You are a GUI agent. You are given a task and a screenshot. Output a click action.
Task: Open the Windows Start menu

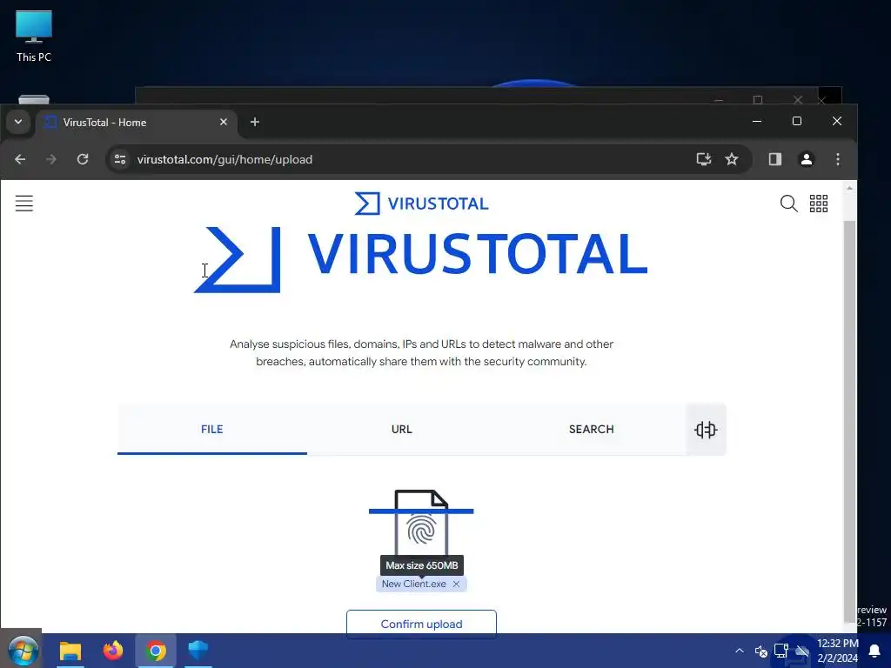pos(23,651)
